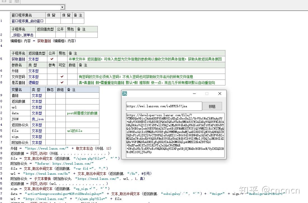Click row number 3 to select that line
The height and width of the screenshot is (203, 308).
point(1,41)
